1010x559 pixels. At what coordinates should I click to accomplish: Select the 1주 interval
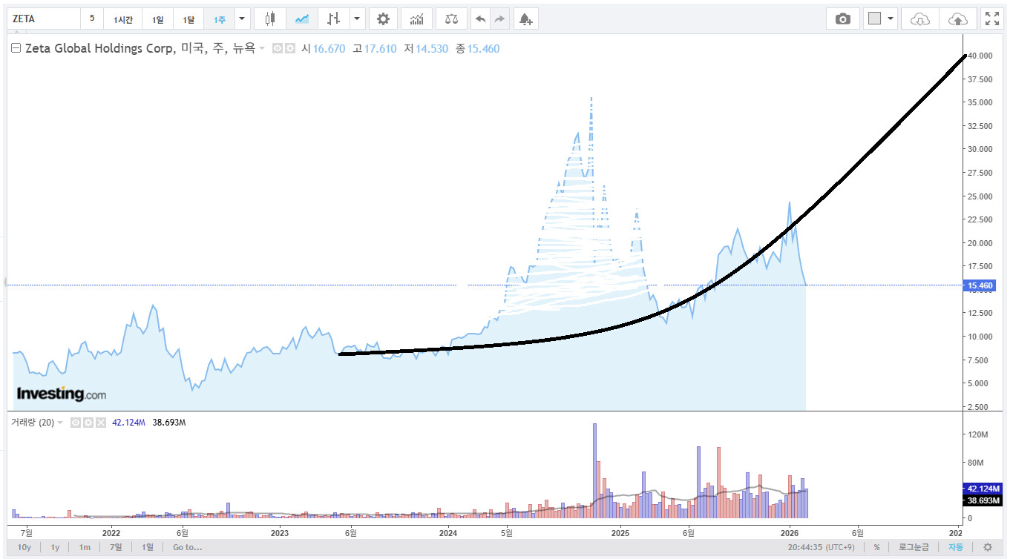pyautogui.click(x=220, y=19)
